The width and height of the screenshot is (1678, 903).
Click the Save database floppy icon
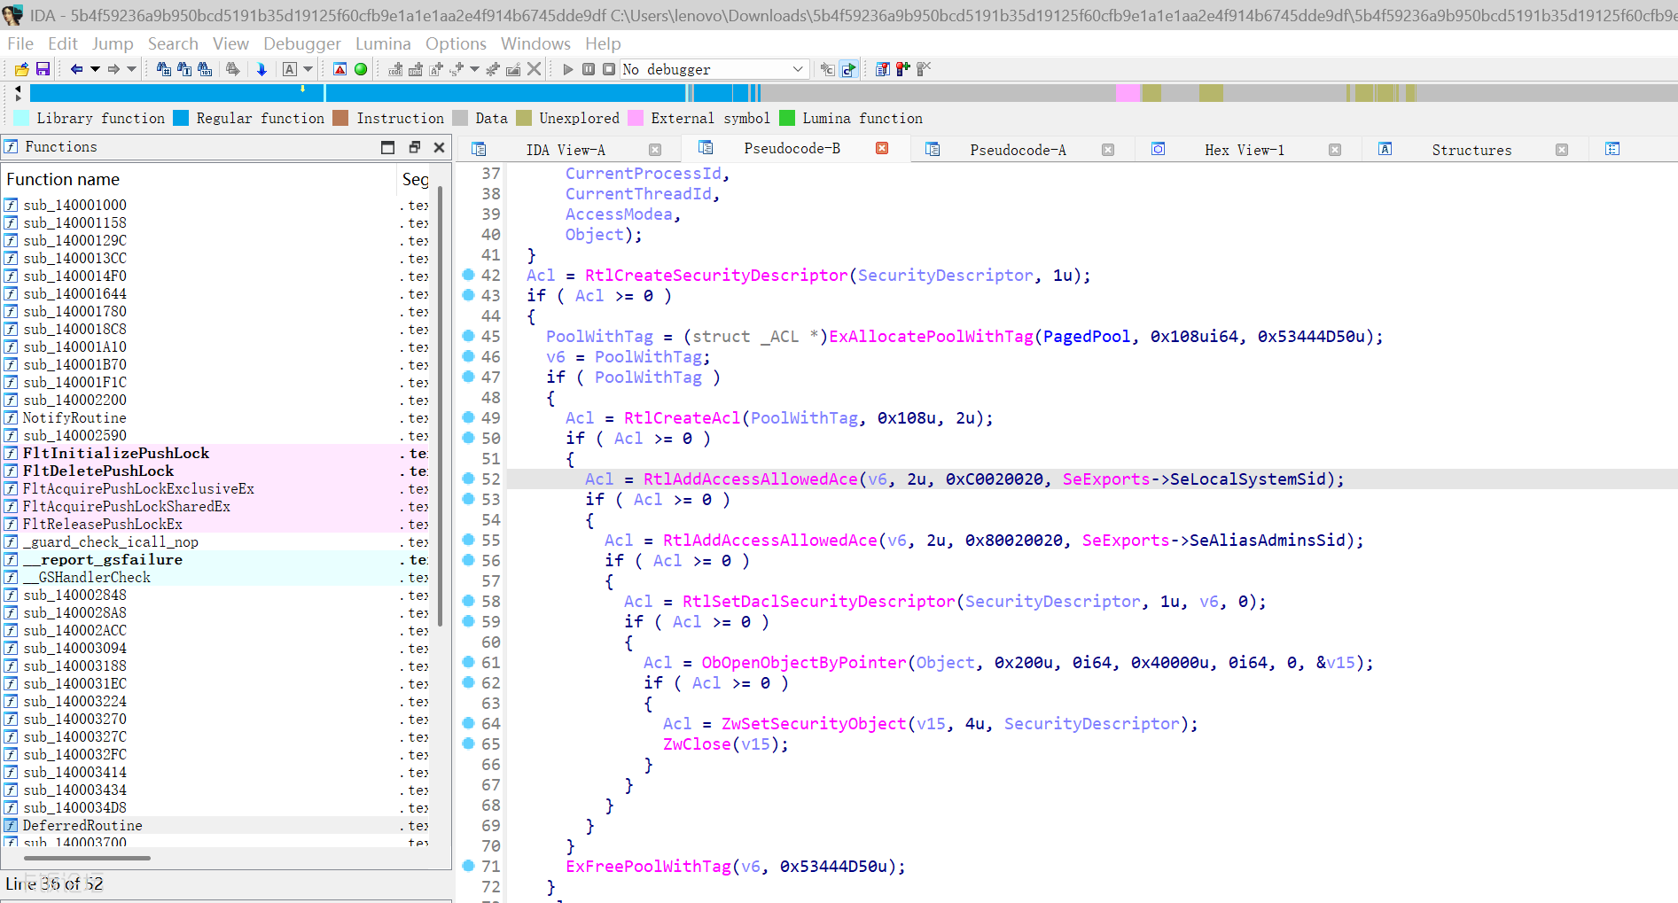click(43, 69)
